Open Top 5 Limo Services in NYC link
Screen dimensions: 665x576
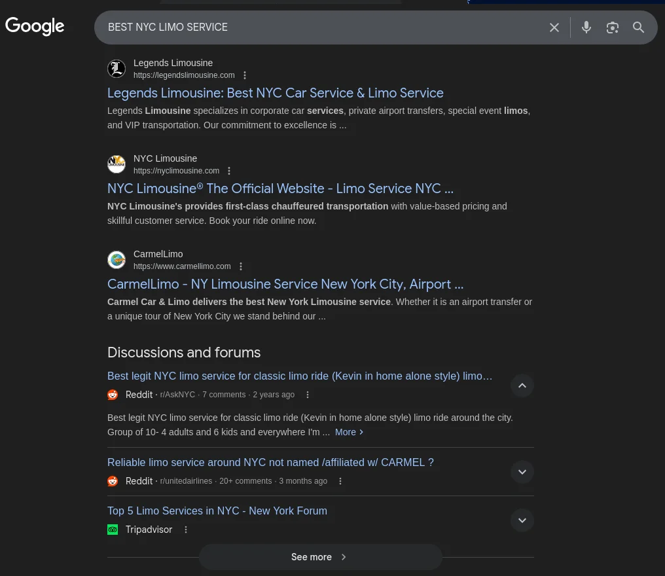pos(217,511)
